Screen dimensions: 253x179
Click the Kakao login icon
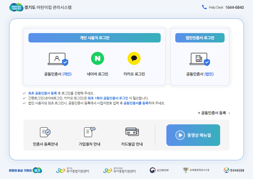tap(134, 58)
